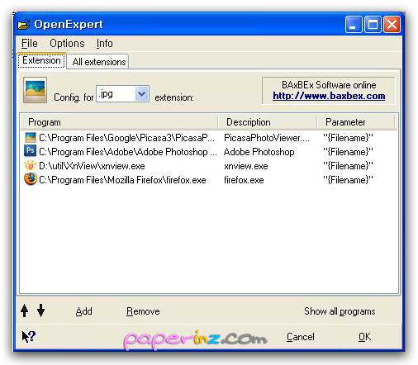Select the Adobe Photoshop Ps icon

tap(30, 151)
